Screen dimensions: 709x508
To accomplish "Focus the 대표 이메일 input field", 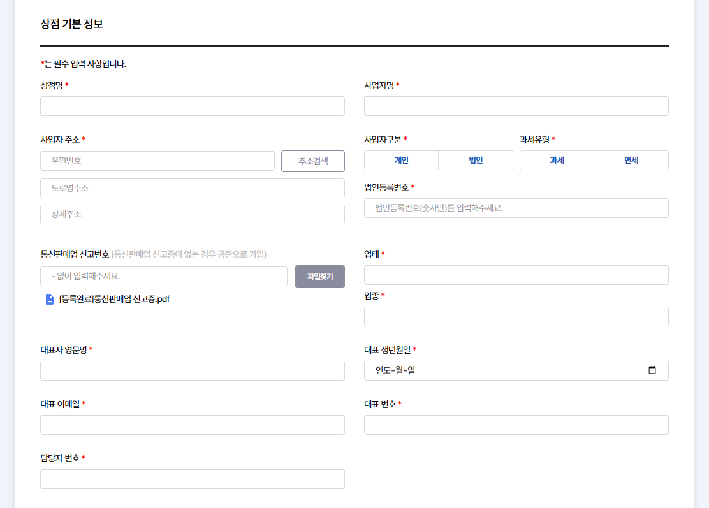I will [x=192, y=425].
